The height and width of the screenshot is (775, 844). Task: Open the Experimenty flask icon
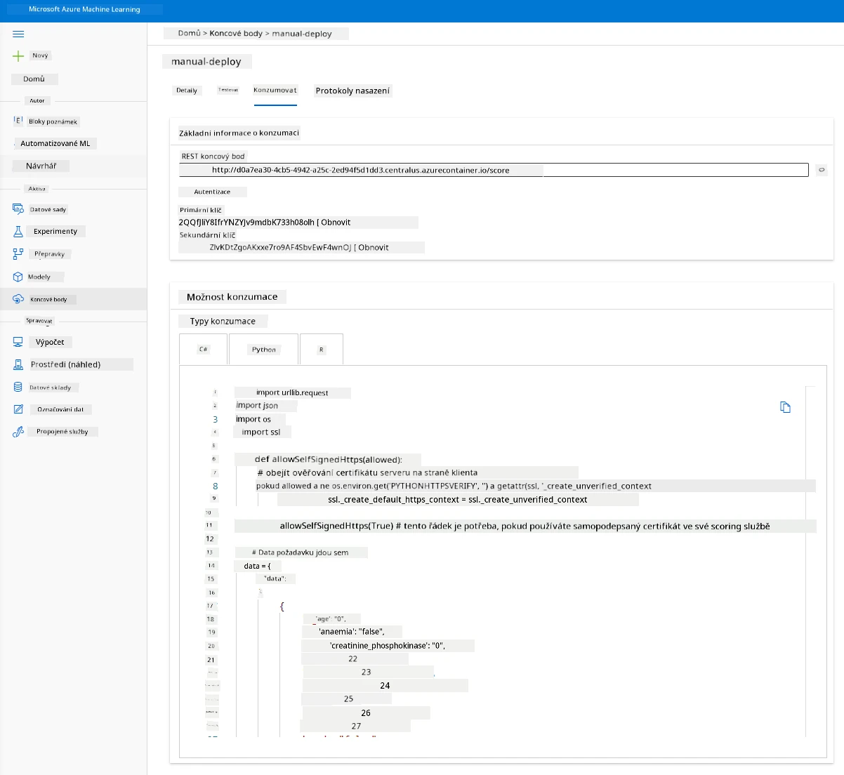(x=18, y=231)
